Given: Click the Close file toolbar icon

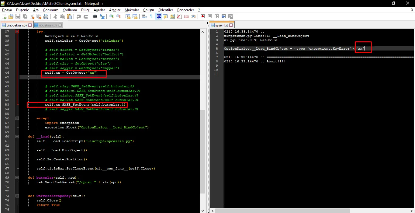Looking at the screenshot, I should pyautogui.click(x=32, y=16).
